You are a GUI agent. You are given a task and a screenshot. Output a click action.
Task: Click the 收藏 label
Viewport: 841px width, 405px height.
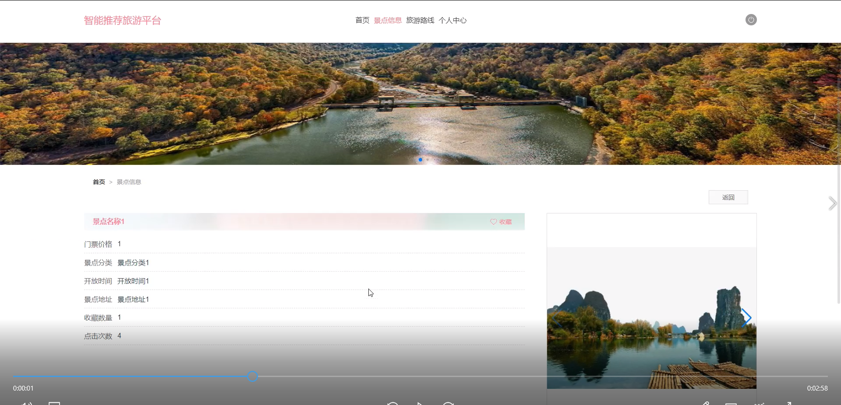pos(505,222)
